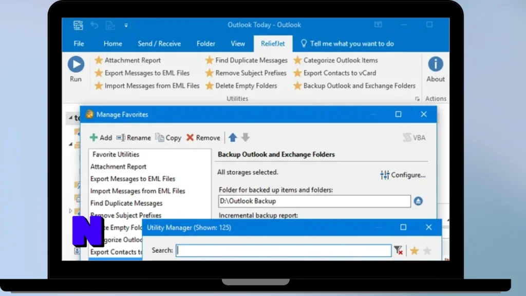The width and height of the screenshot is (526, 296).
Task: Select Remove Subject Prefixes in favorites list
Action: coord(126,215)
